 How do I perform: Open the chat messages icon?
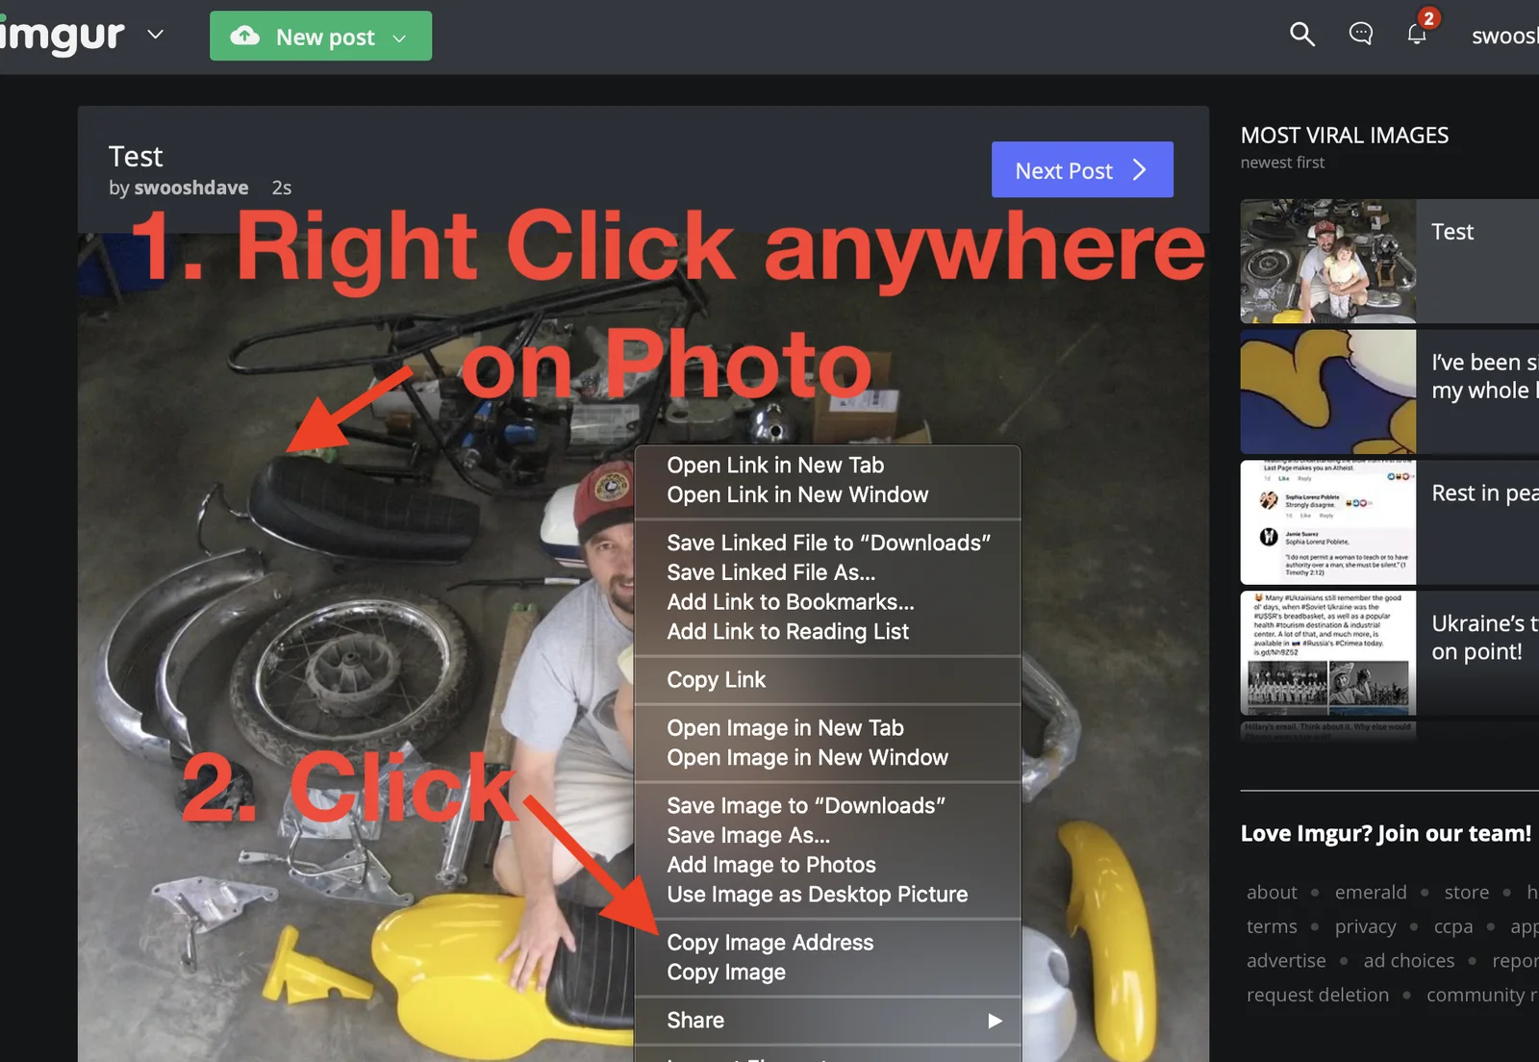click(1360, 35)
